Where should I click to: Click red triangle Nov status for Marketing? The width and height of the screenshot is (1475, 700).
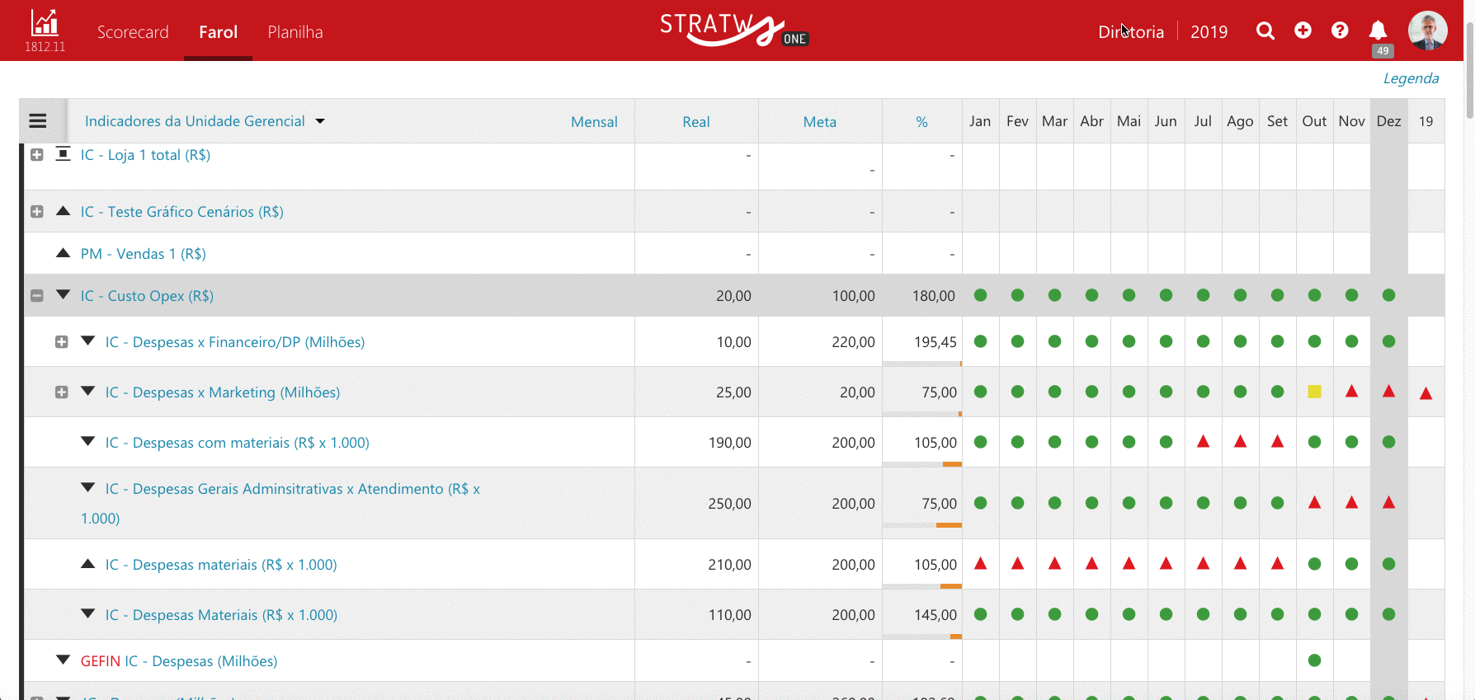(1351, 391)
